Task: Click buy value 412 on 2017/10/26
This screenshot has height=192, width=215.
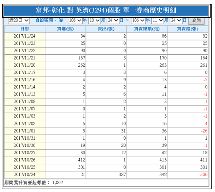Action: 82,160
